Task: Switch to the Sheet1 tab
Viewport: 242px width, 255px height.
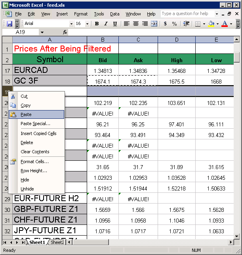Action: (x=37, y=242)
